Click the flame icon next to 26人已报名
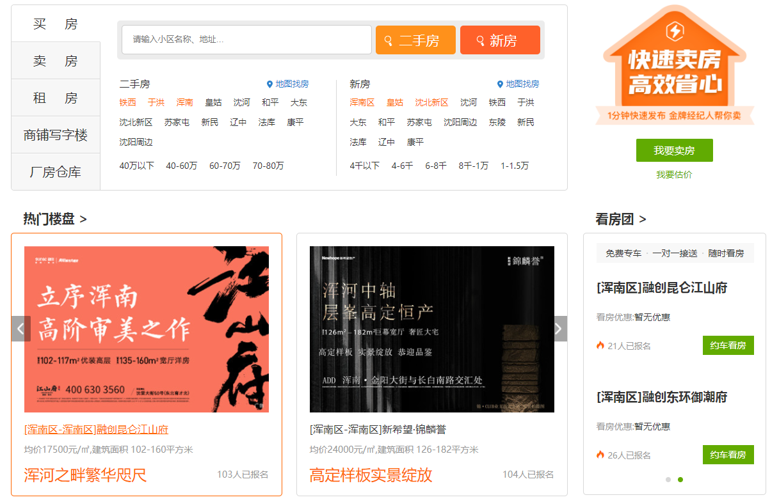The height and width of the screenshot is (502, 779). click(600, 455)
